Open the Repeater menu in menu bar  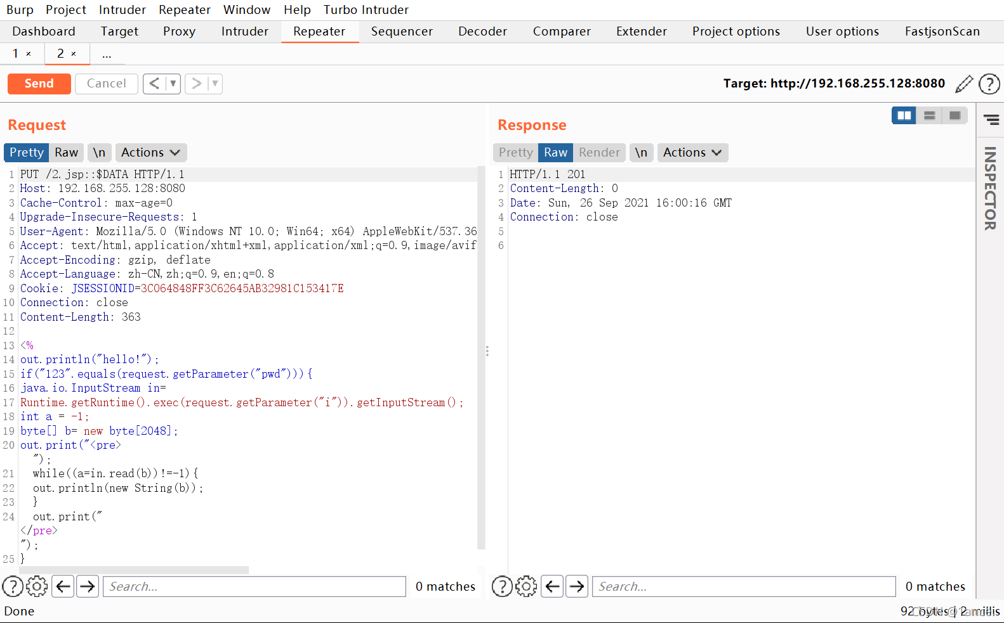[x=185, y=10]
